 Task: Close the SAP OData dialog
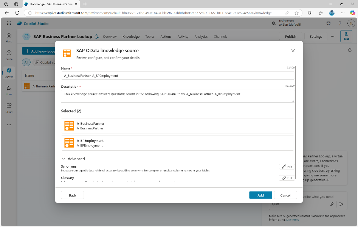coord(293,51)
